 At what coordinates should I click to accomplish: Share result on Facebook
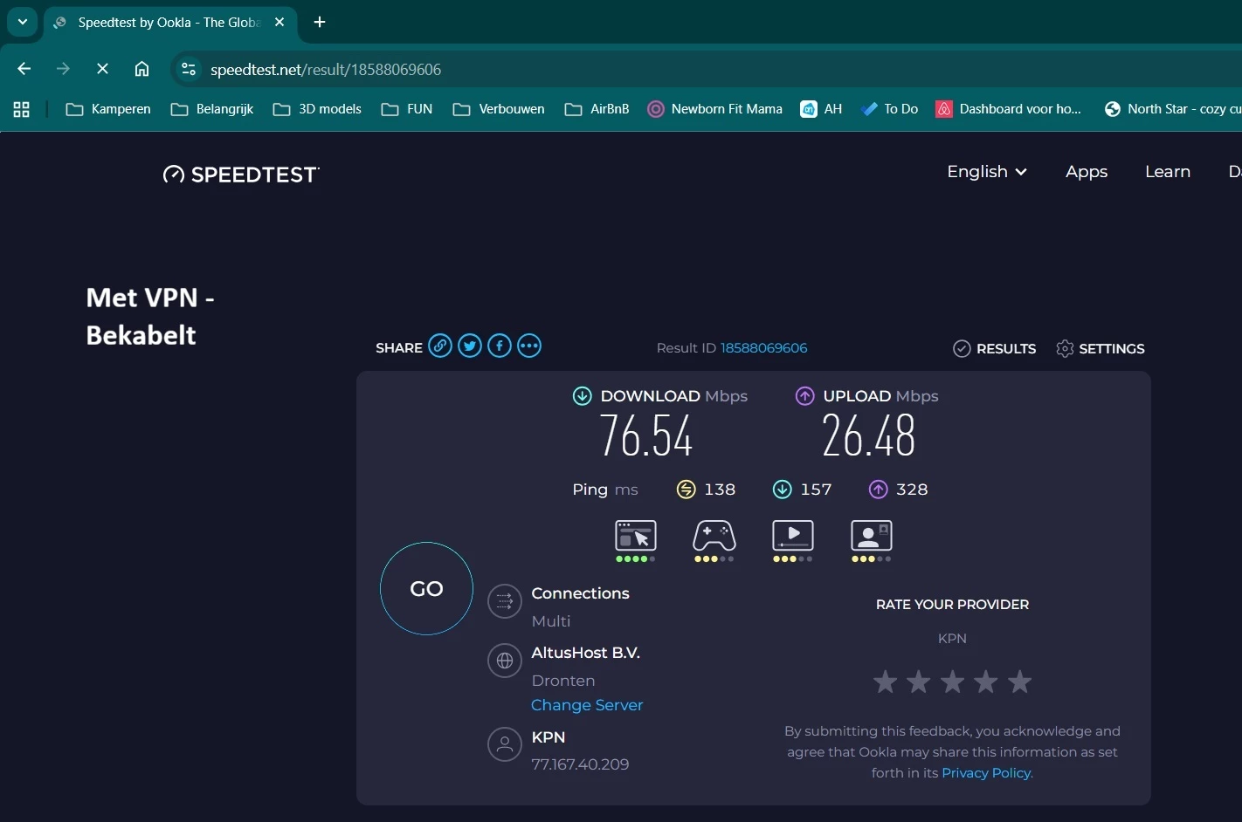500,346
